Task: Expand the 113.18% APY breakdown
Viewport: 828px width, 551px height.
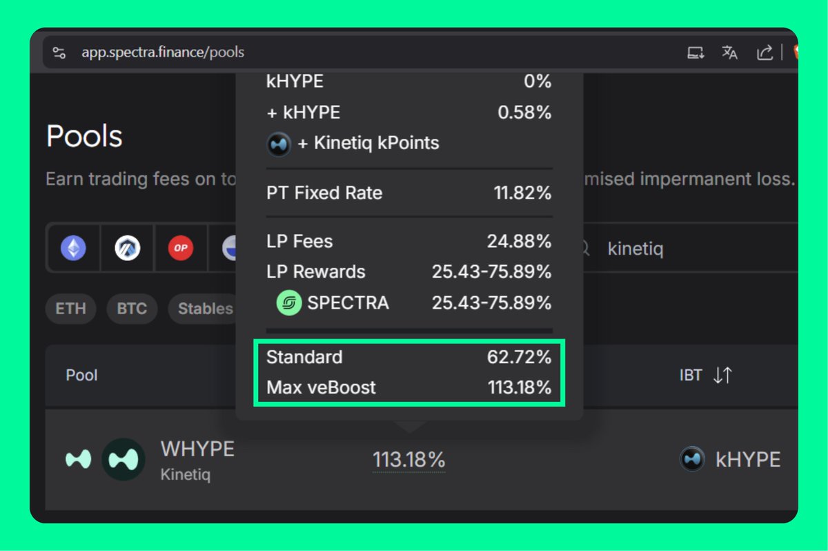Action: coord(408,459)
